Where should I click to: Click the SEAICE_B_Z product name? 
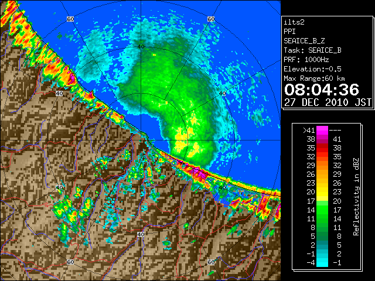pos(304,41)
